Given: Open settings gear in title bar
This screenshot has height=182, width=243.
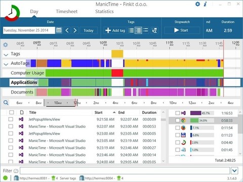Looking at the screenshot, I should tap(197, 4).
